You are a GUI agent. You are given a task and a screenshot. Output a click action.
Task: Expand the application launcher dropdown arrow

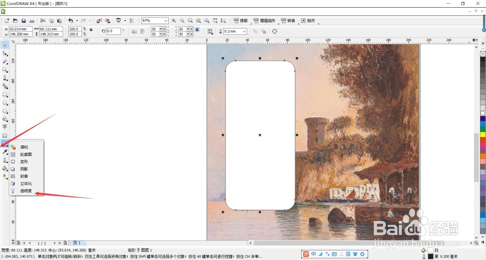pyautogui.click(x=125, y=21)
